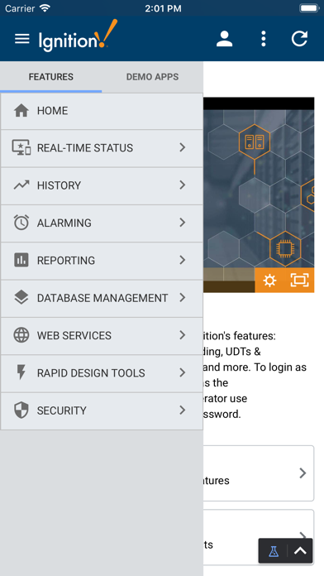Screen dimensions: 324x576
Task: Click the Database Management layers icon
Action: (21, 298)
